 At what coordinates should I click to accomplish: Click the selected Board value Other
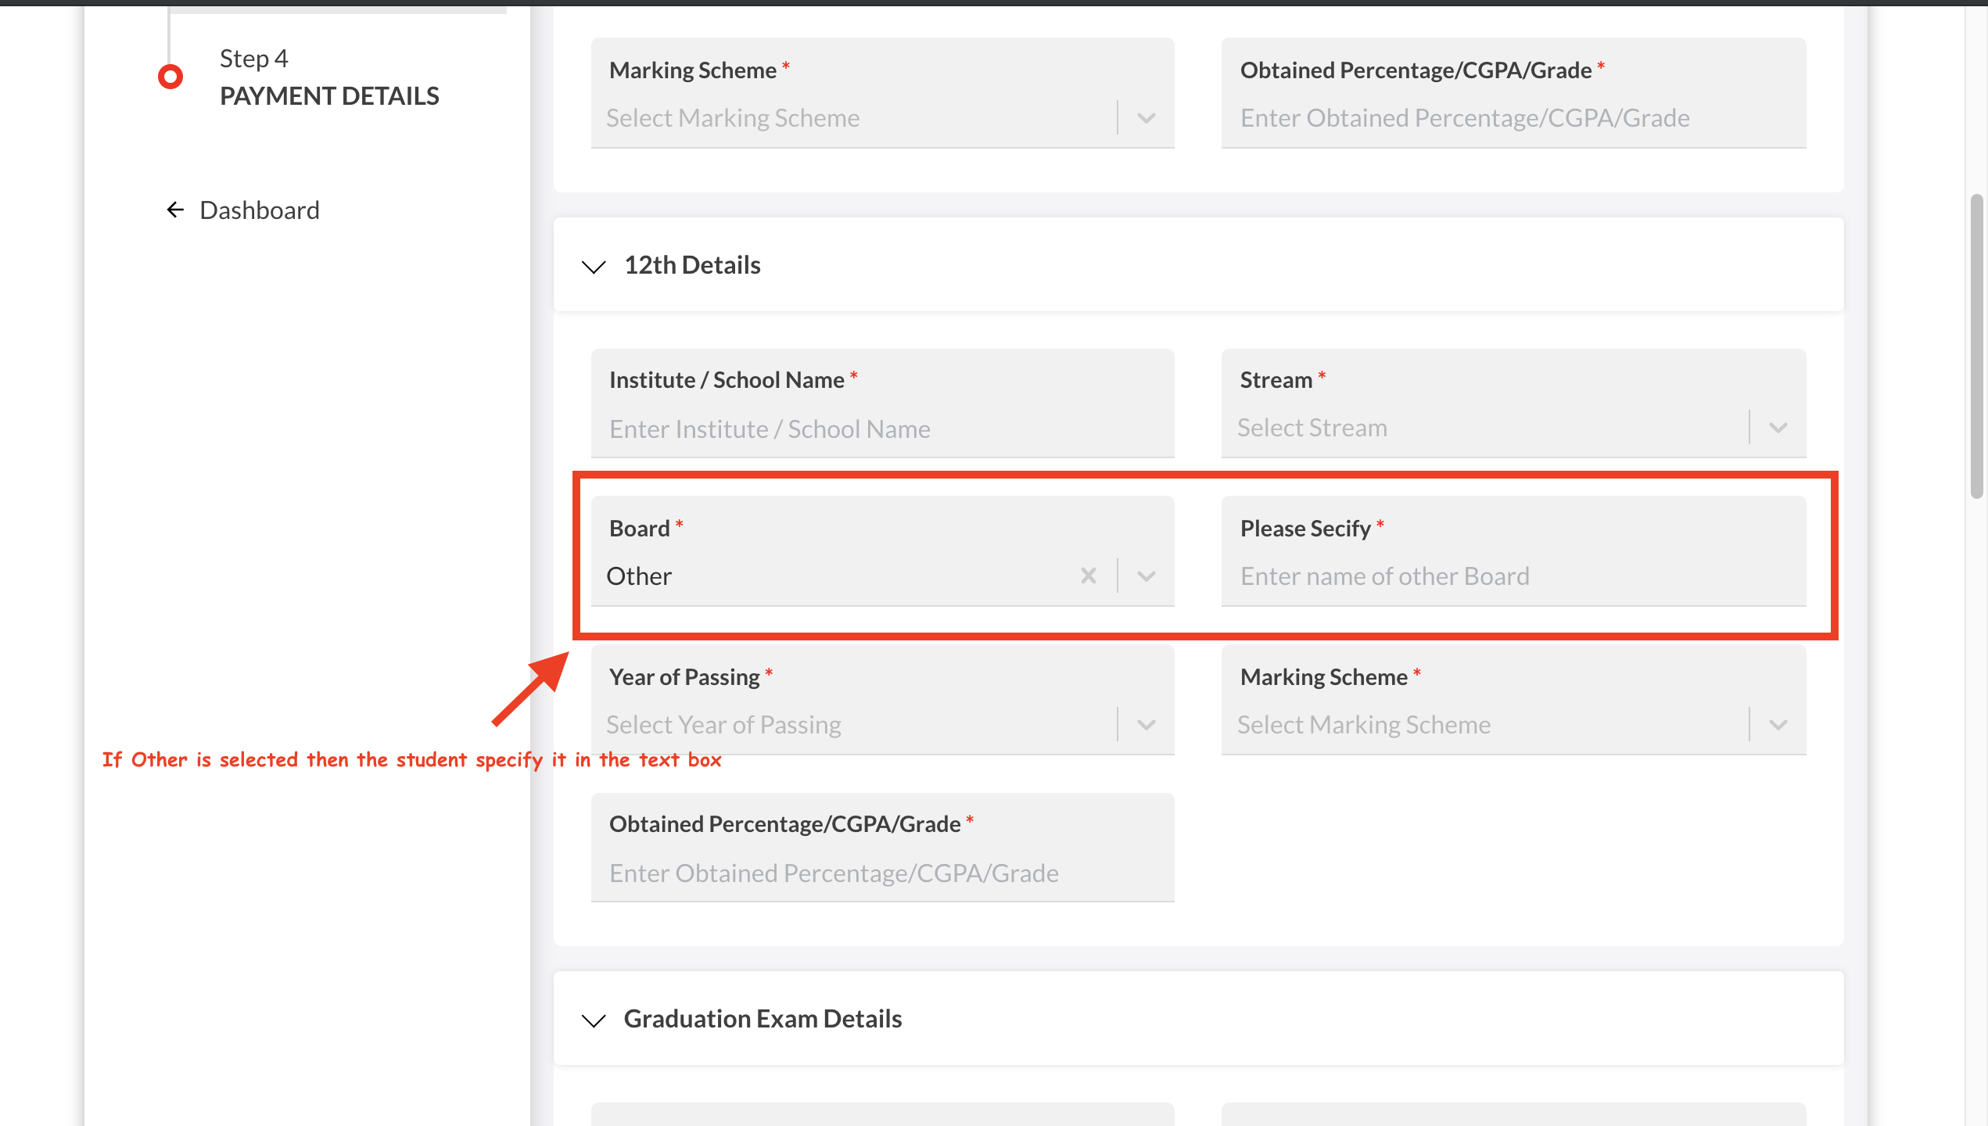tap(639, 576)
